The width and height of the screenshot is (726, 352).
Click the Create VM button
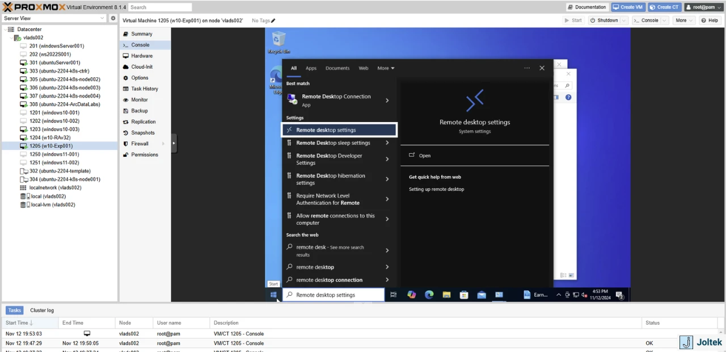click(x=628, y=7)
